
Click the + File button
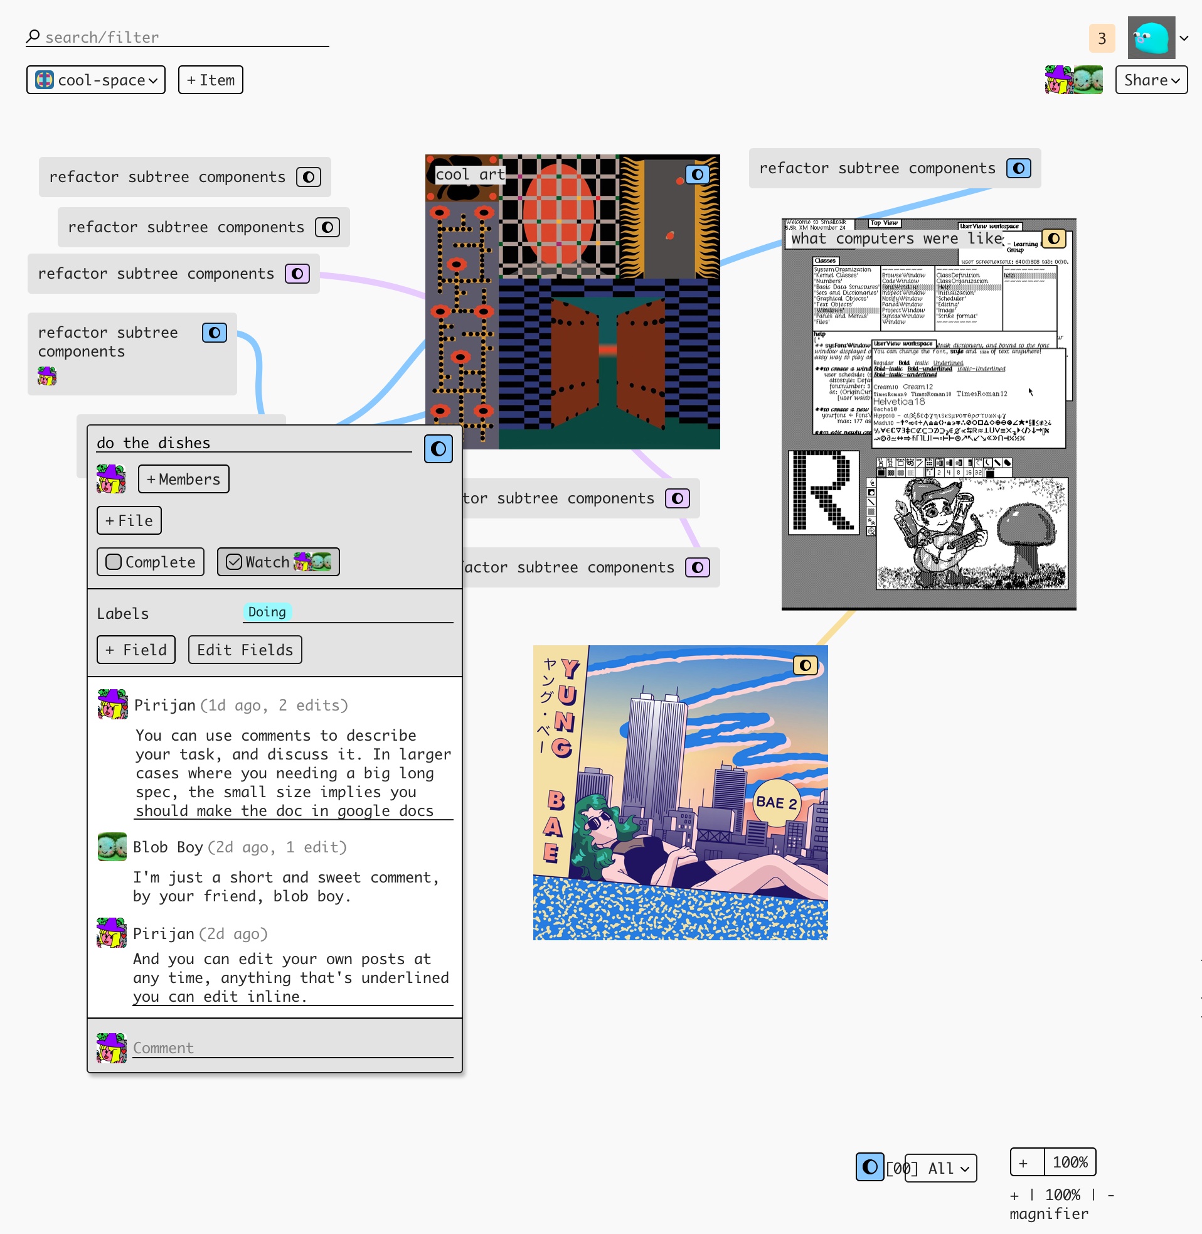click(129, 521)
